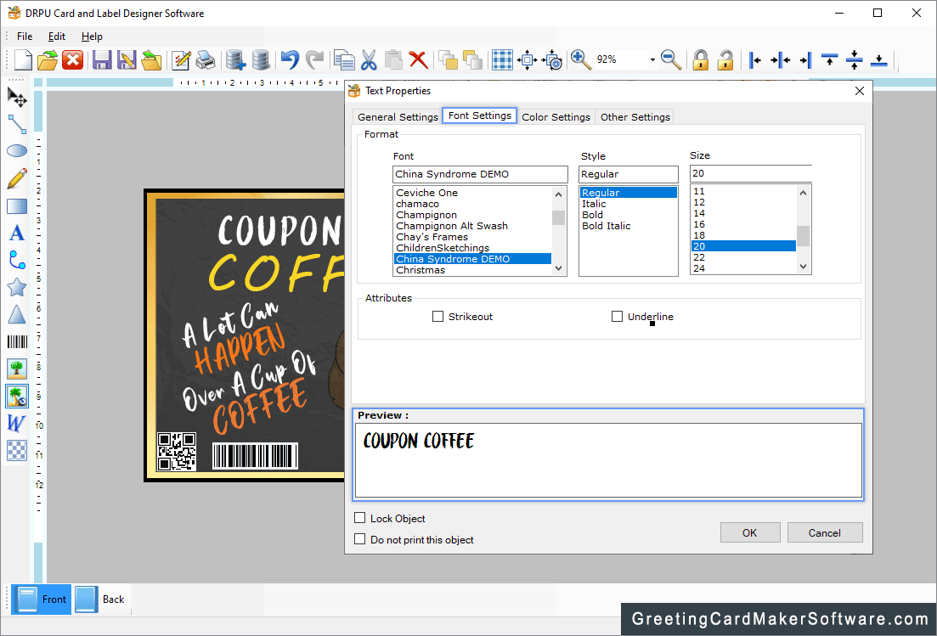Click the Save As icon
This screenshot has height=636, width=937.
pyautogui.click(x=126, y=59)
